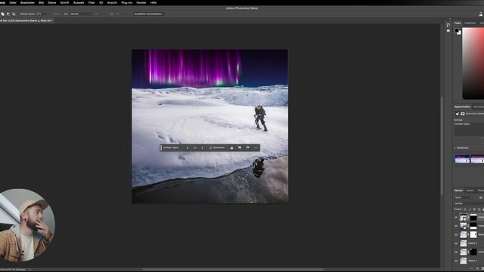Select the third layer's white mask thumbnail
The width and height of the screenshot is (484, 272).
click(473, 235)
